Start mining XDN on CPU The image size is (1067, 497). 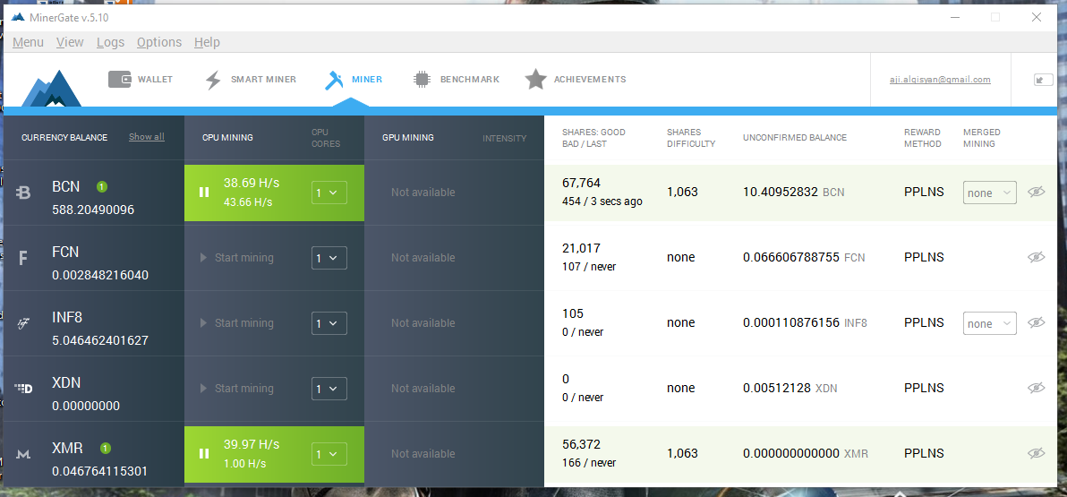coord(237,389)
